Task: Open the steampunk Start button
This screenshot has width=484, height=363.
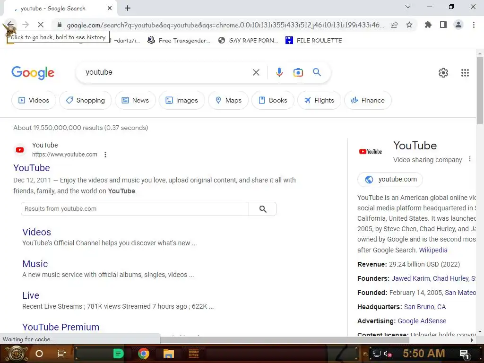Action: pyautogui.click(x=16, y=354)
